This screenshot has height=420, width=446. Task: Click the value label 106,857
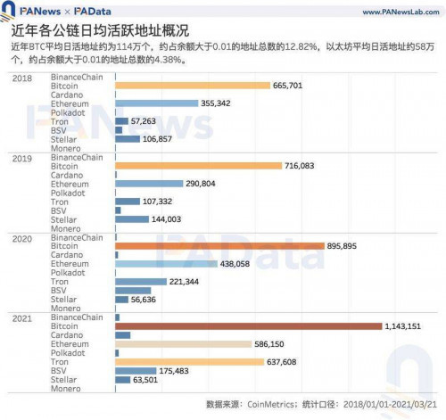(x=157, y=139)
